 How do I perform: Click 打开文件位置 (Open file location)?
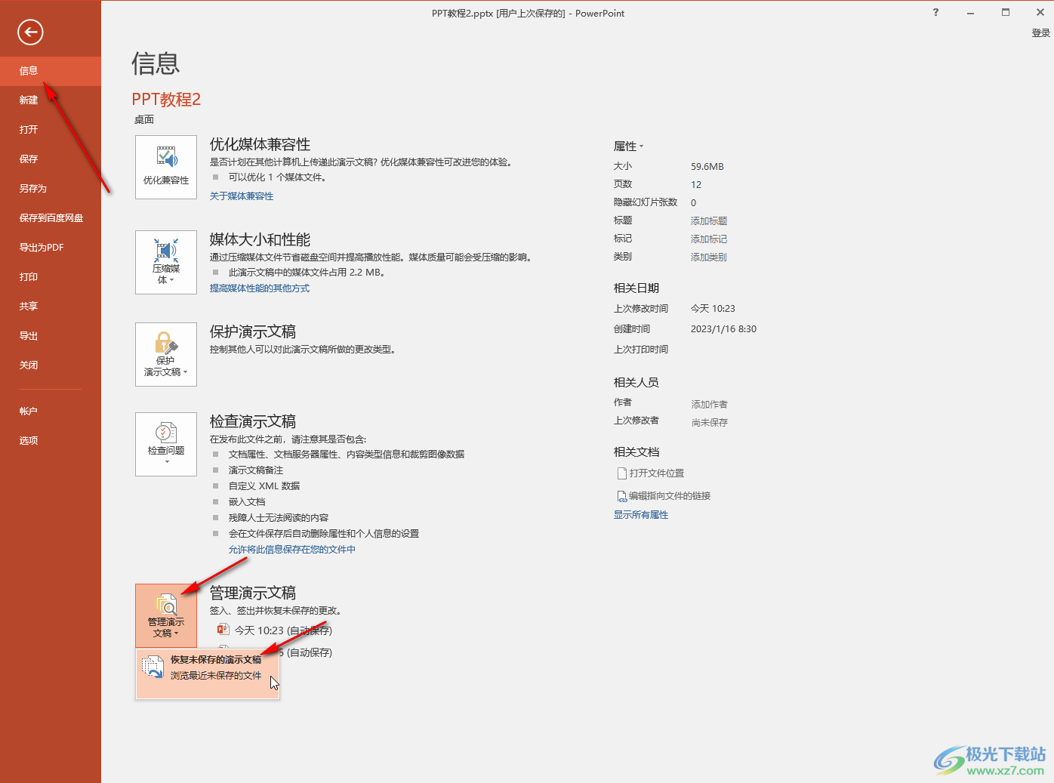(x=651, y=473)
